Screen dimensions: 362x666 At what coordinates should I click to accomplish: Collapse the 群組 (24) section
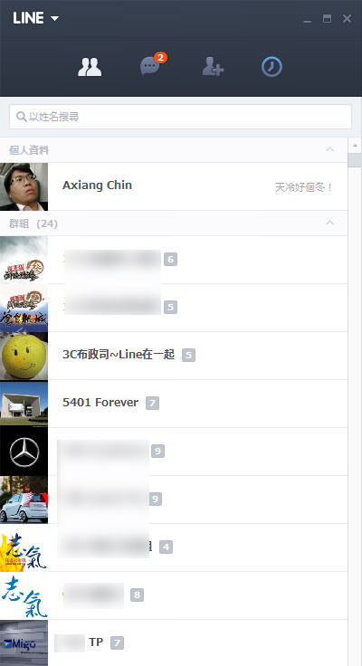point(329,223)
